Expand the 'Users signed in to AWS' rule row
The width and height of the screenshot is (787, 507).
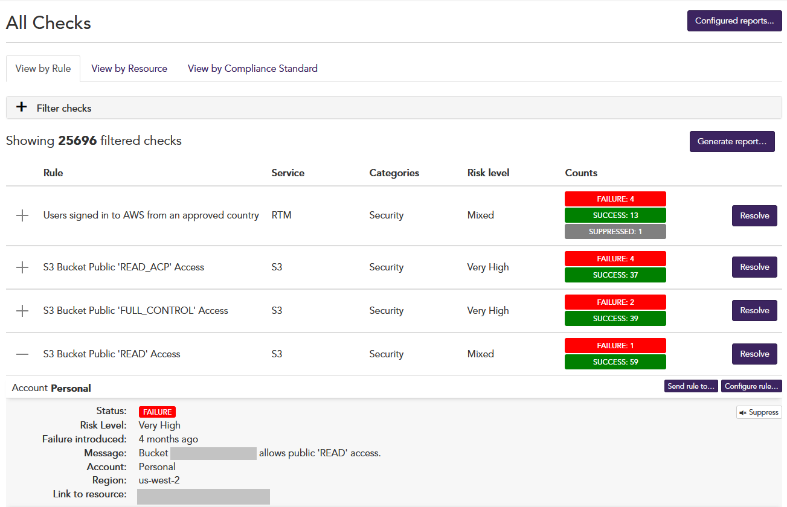coord(22,215)
